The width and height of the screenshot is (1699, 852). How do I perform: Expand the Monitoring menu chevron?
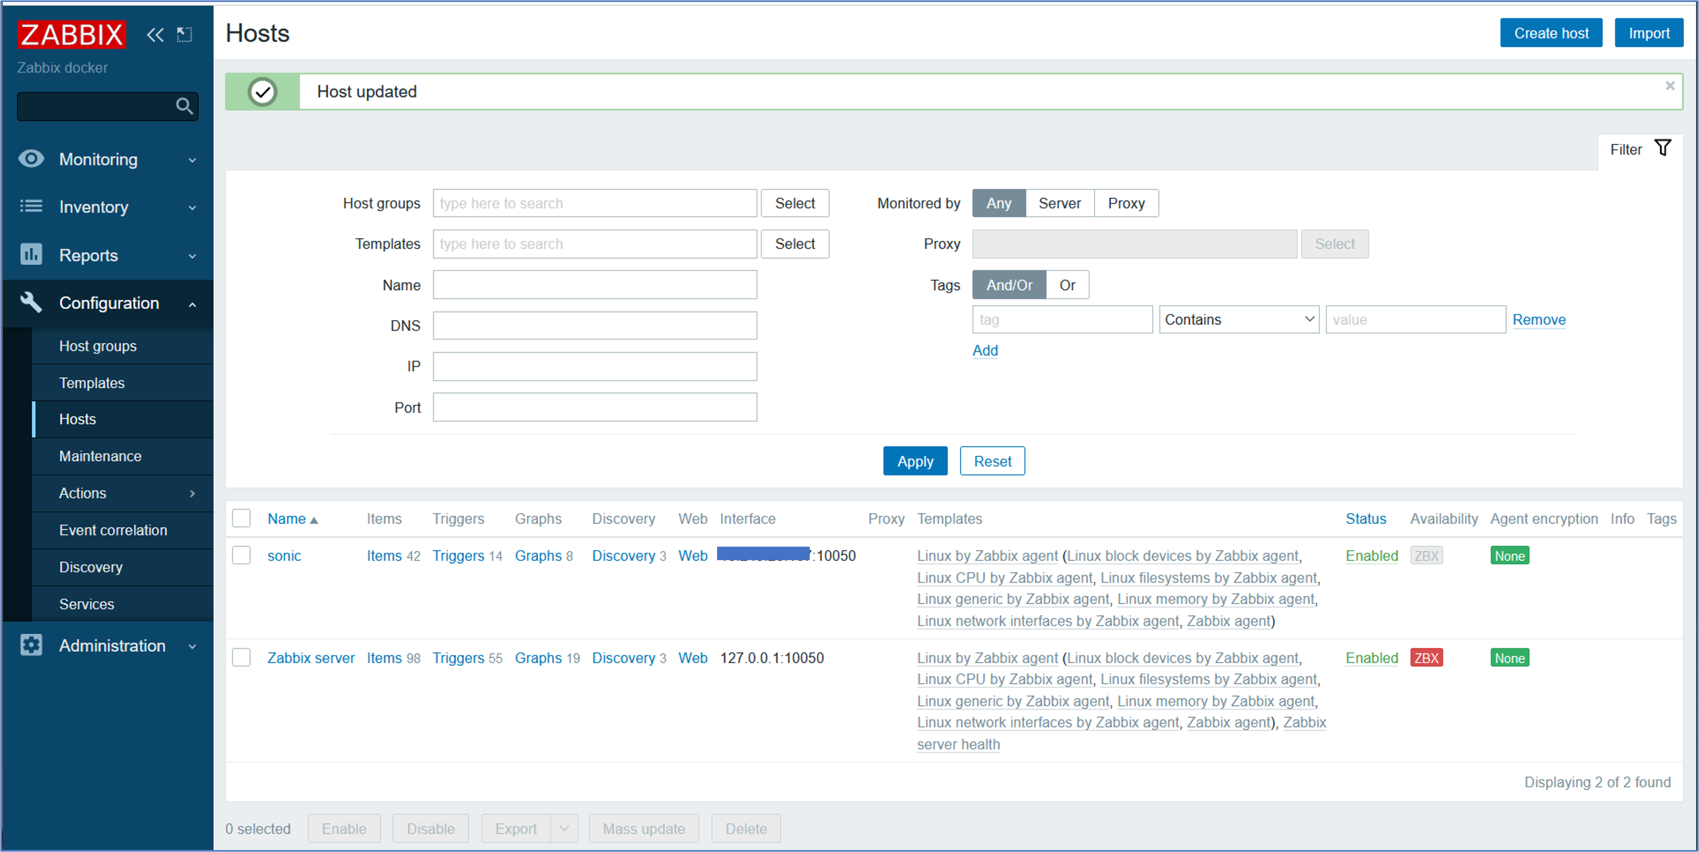tap(192, 160)
